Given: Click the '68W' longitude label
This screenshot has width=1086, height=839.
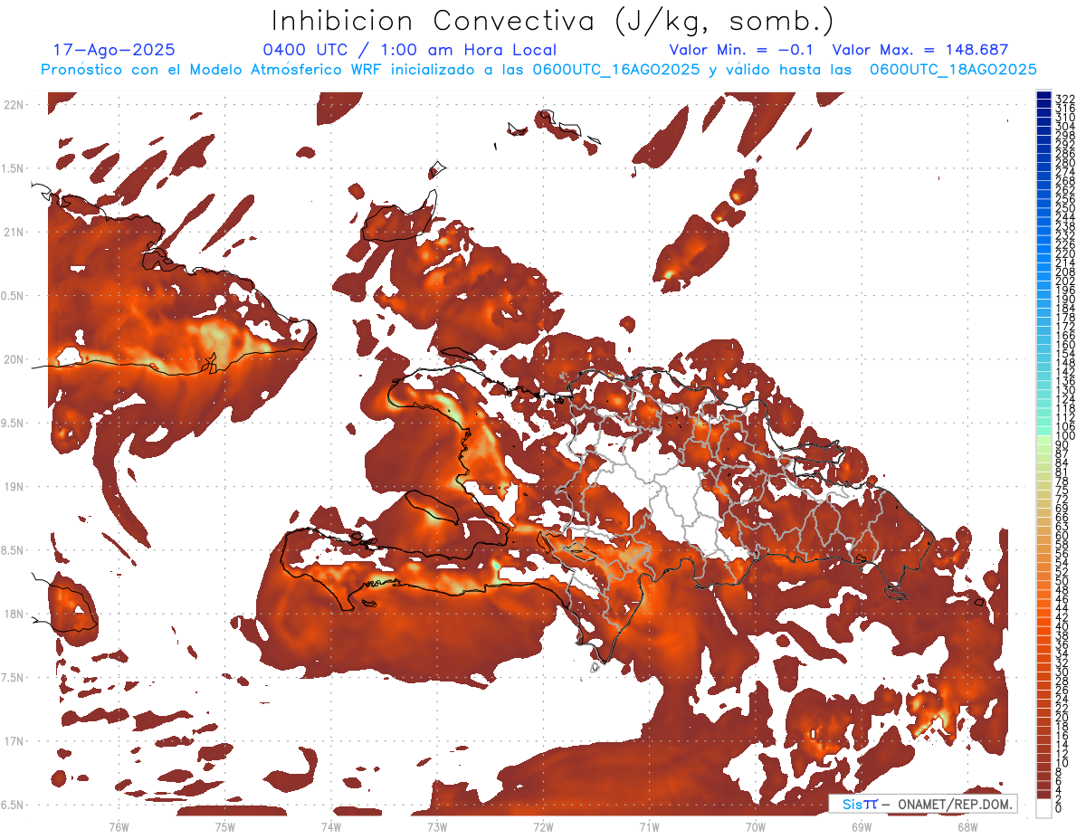Looking at the screenshot, I should 967,826.
